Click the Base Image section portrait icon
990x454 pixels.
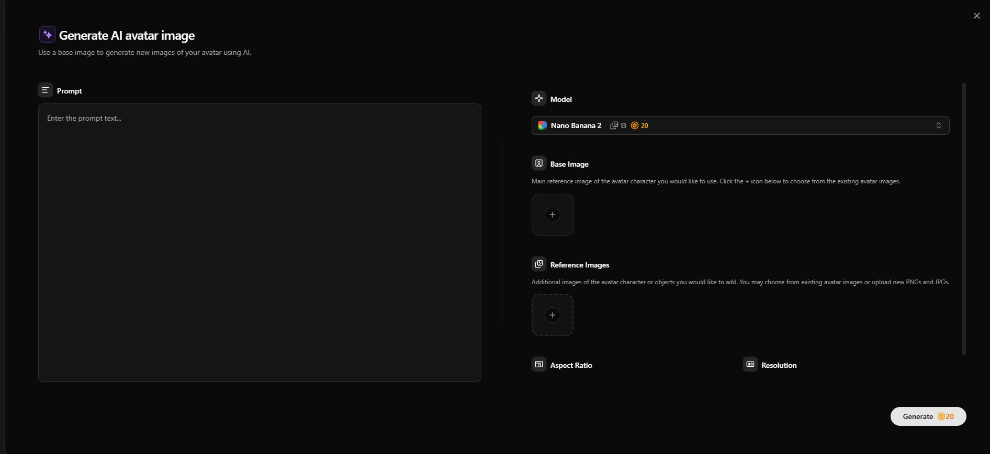(x=539, y=163)
